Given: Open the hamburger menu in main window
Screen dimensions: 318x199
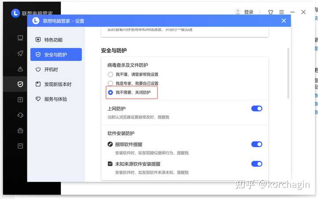Looking at the screenshot, I should click(281, 12).
